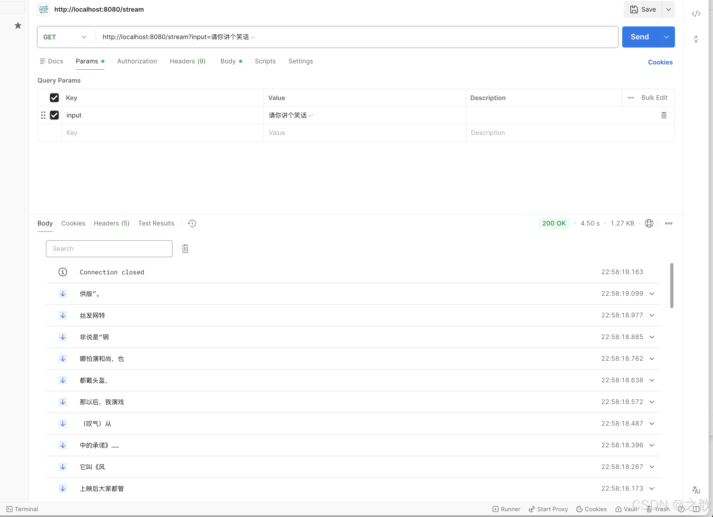Expand the 丝发网特 message row

(x=652, y=315)
